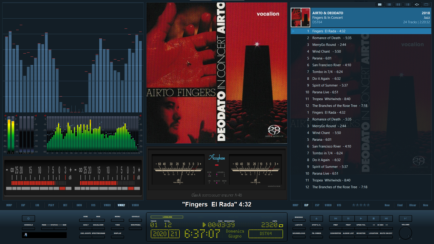
Task: Click the random play button above VOLUME
Action: click(x=406, y=219)
